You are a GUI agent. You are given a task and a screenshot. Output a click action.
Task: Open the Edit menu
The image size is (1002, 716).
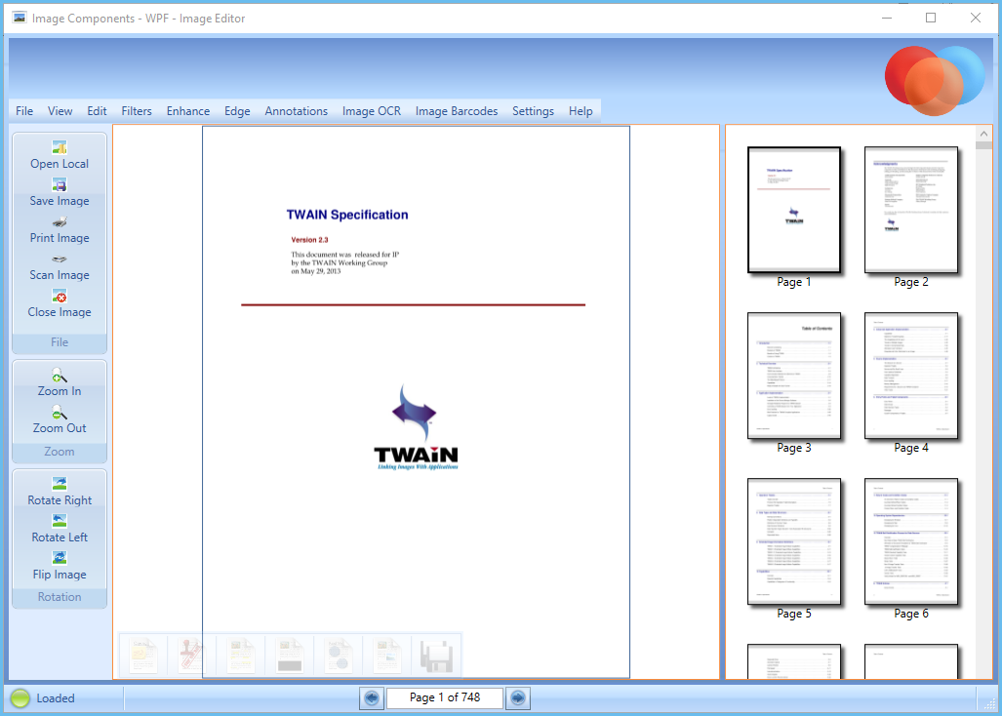point(98,111)
